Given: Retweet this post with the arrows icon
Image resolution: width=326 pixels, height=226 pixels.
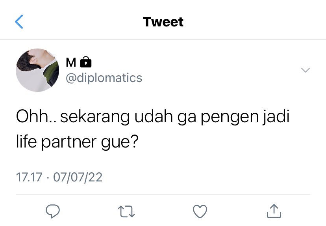Looking at the screenshot, I should click(126, 211).
